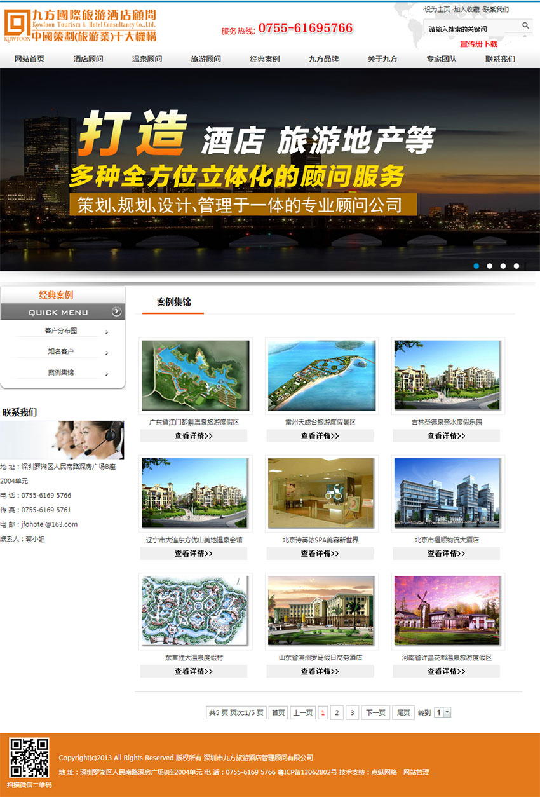
Task: Click the customer service headset image
Action: [x=62, y=440]
